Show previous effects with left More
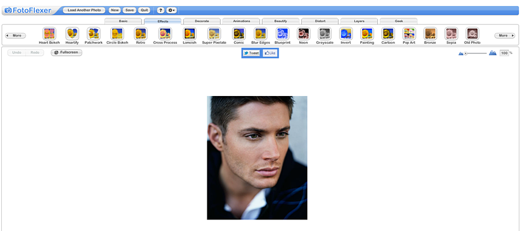 15,35
